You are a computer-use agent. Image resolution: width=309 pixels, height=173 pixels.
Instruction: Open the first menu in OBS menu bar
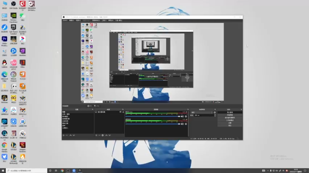pyautogui.click(x=65, y=20)
